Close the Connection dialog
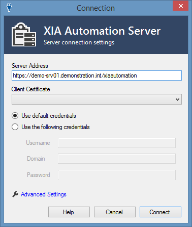192x227 pixels. [x=180, y=6]
